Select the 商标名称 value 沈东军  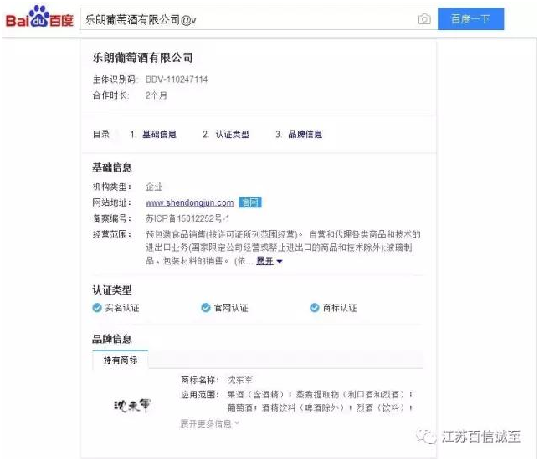(239, 380)
